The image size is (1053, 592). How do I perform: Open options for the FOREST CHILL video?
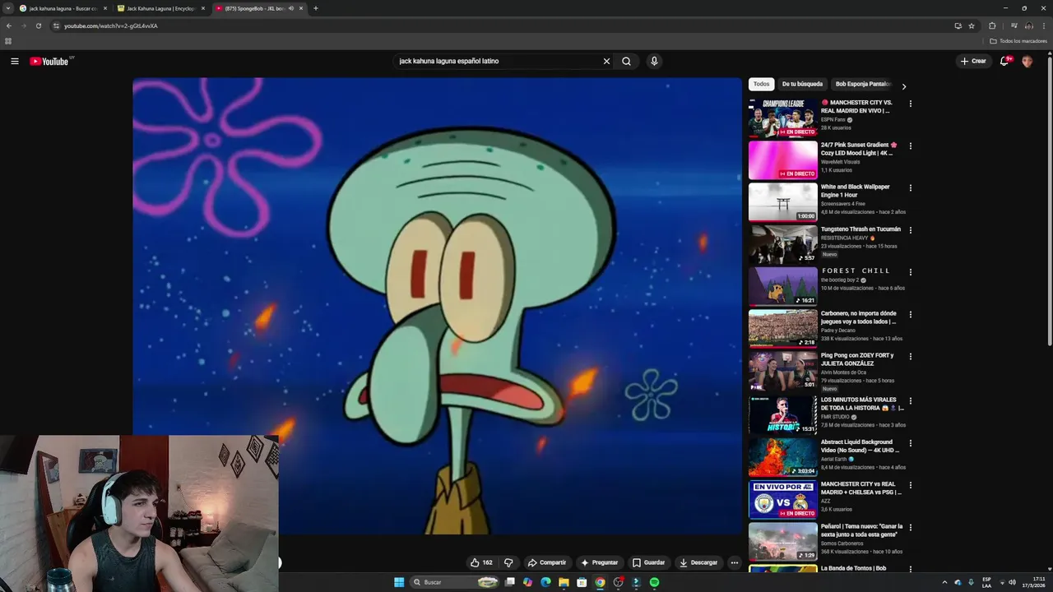[x=910, y=272]
